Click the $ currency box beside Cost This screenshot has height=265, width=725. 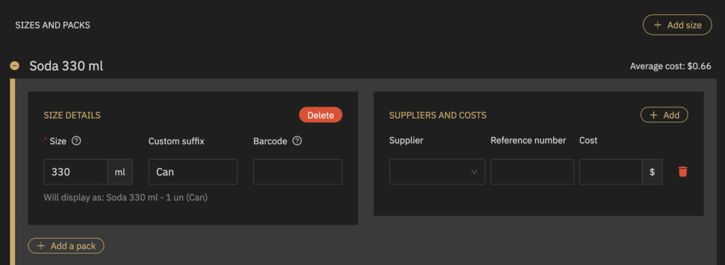tap(652, 172)
